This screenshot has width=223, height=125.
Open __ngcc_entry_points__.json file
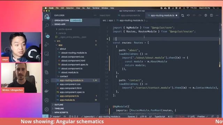pyautogui.click(x=72, y=37)
